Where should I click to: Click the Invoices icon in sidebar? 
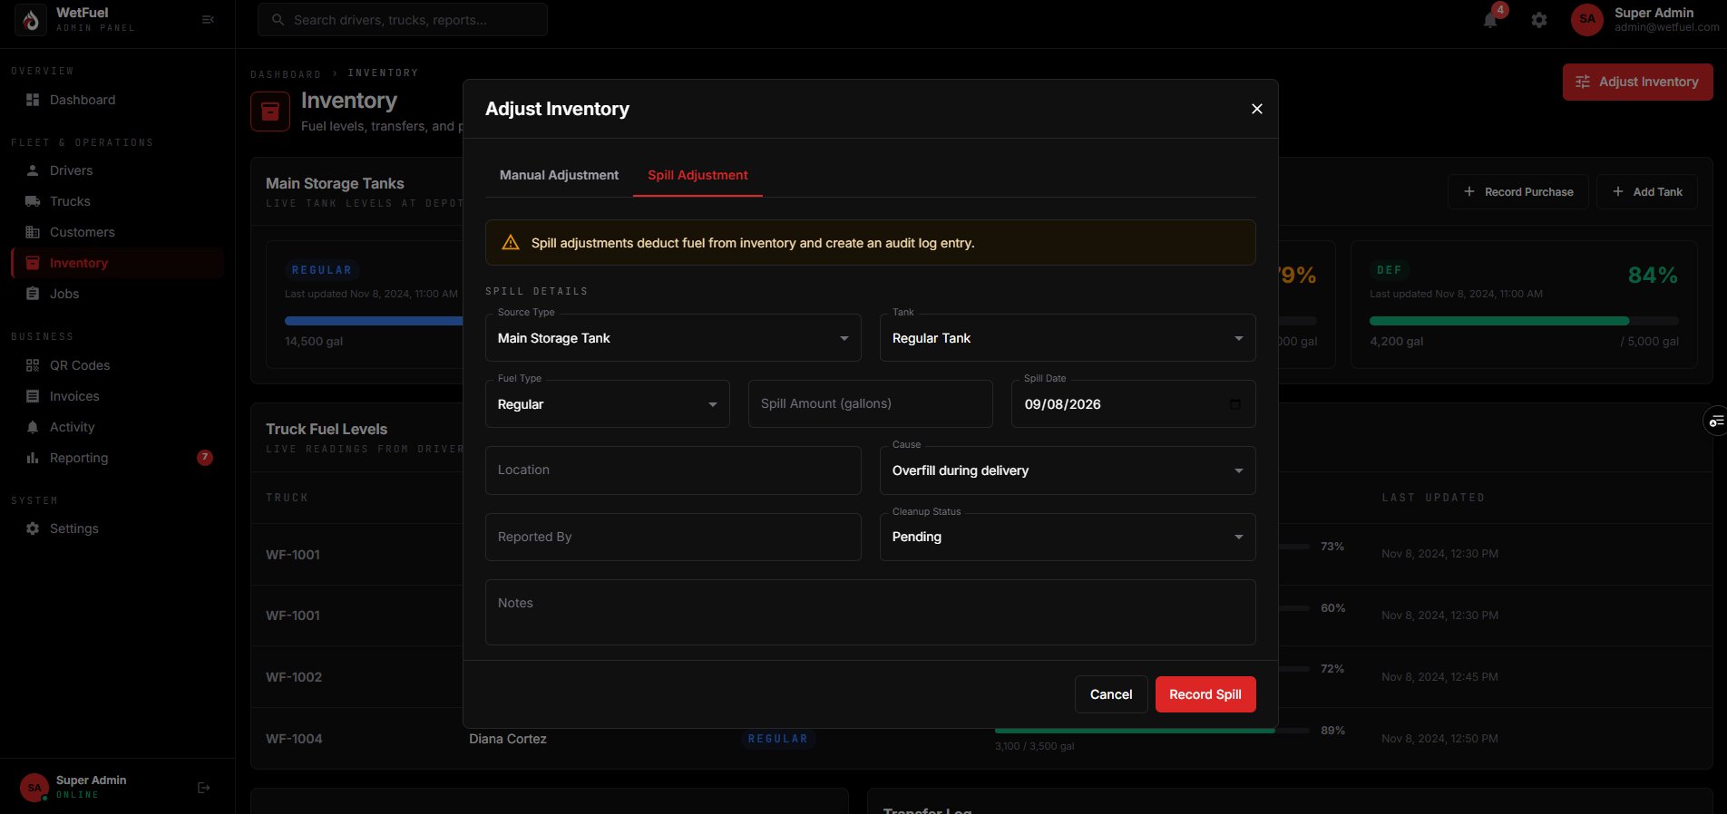[x=33, y=396]
